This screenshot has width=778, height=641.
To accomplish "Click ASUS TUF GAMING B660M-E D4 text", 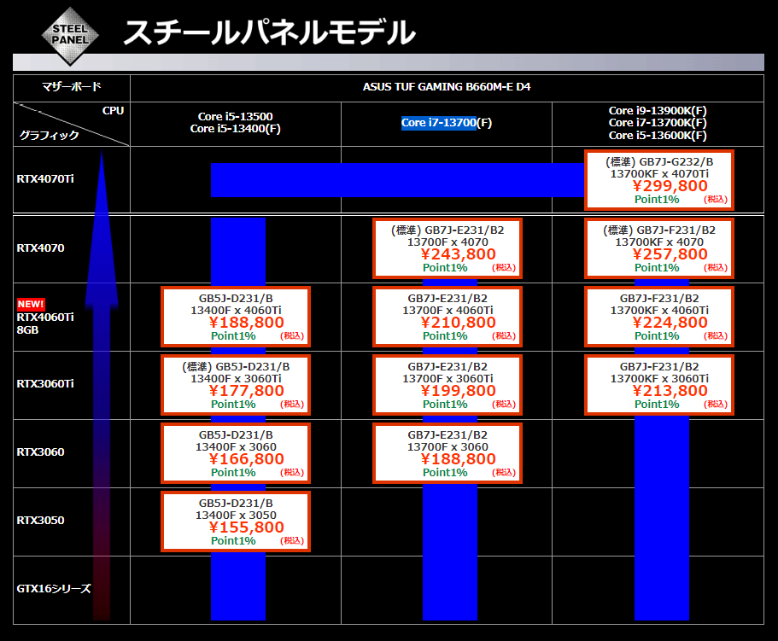I will [x=447, y=87].
